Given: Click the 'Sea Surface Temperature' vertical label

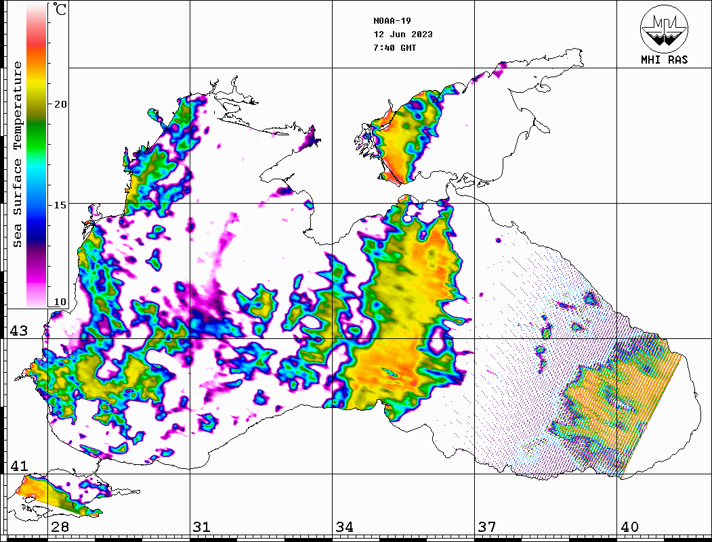Looking at the screenshot, I should click(x=17, y=155).
